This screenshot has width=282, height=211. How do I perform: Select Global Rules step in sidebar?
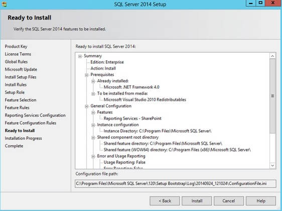pos(16,62)
